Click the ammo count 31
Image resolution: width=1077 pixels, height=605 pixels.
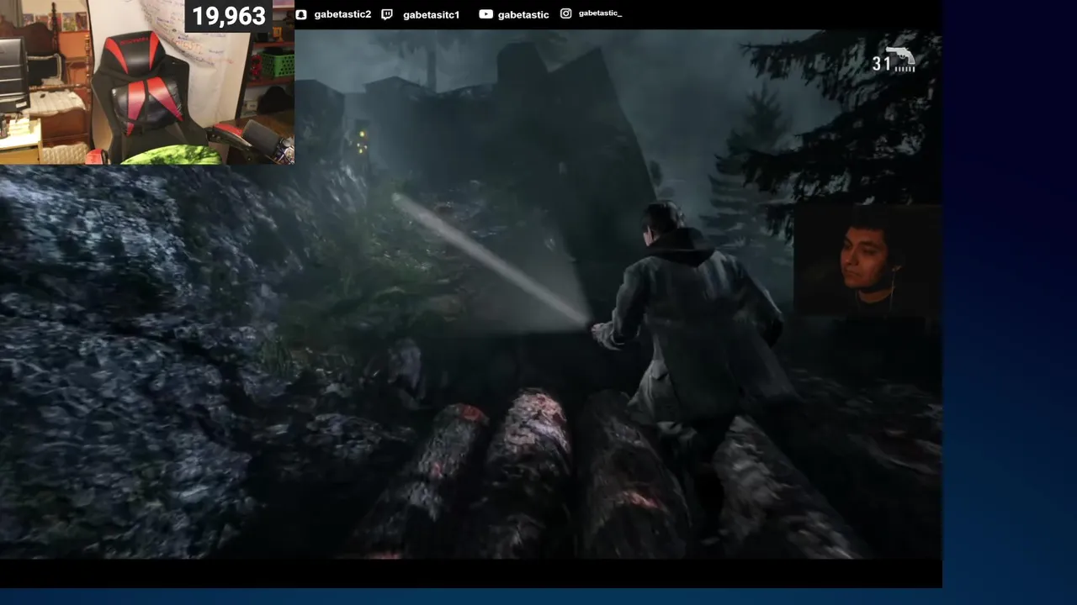(881, 64)
